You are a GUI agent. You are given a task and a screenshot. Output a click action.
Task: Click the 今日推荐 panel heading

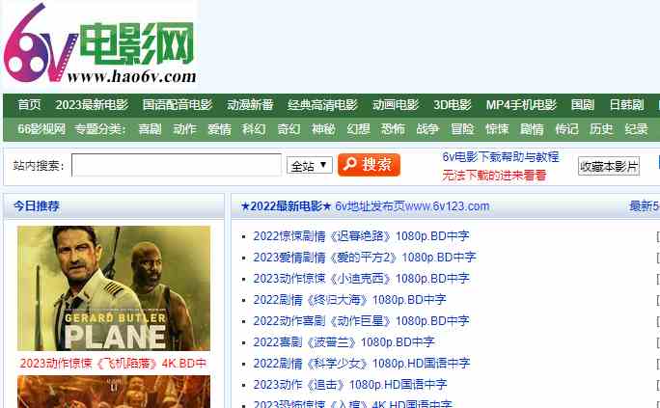(37, 206)
